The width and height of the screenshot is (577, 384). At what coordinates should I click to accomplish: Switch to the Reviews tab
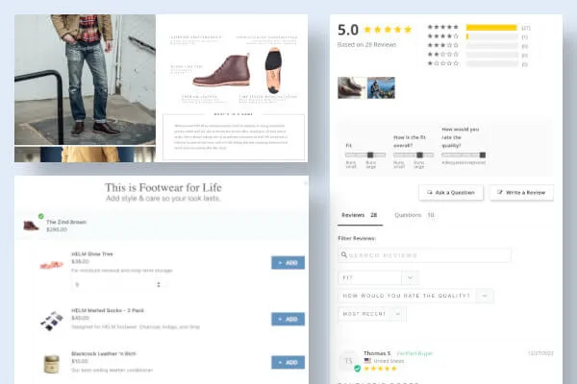[360, 215]
